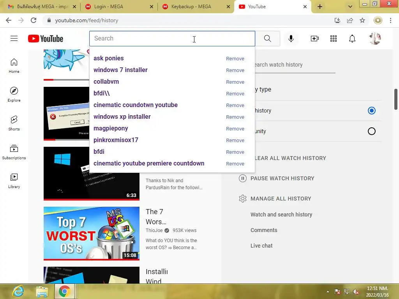Click Manage All History
The image size is (399, 299).
(281, 199)
